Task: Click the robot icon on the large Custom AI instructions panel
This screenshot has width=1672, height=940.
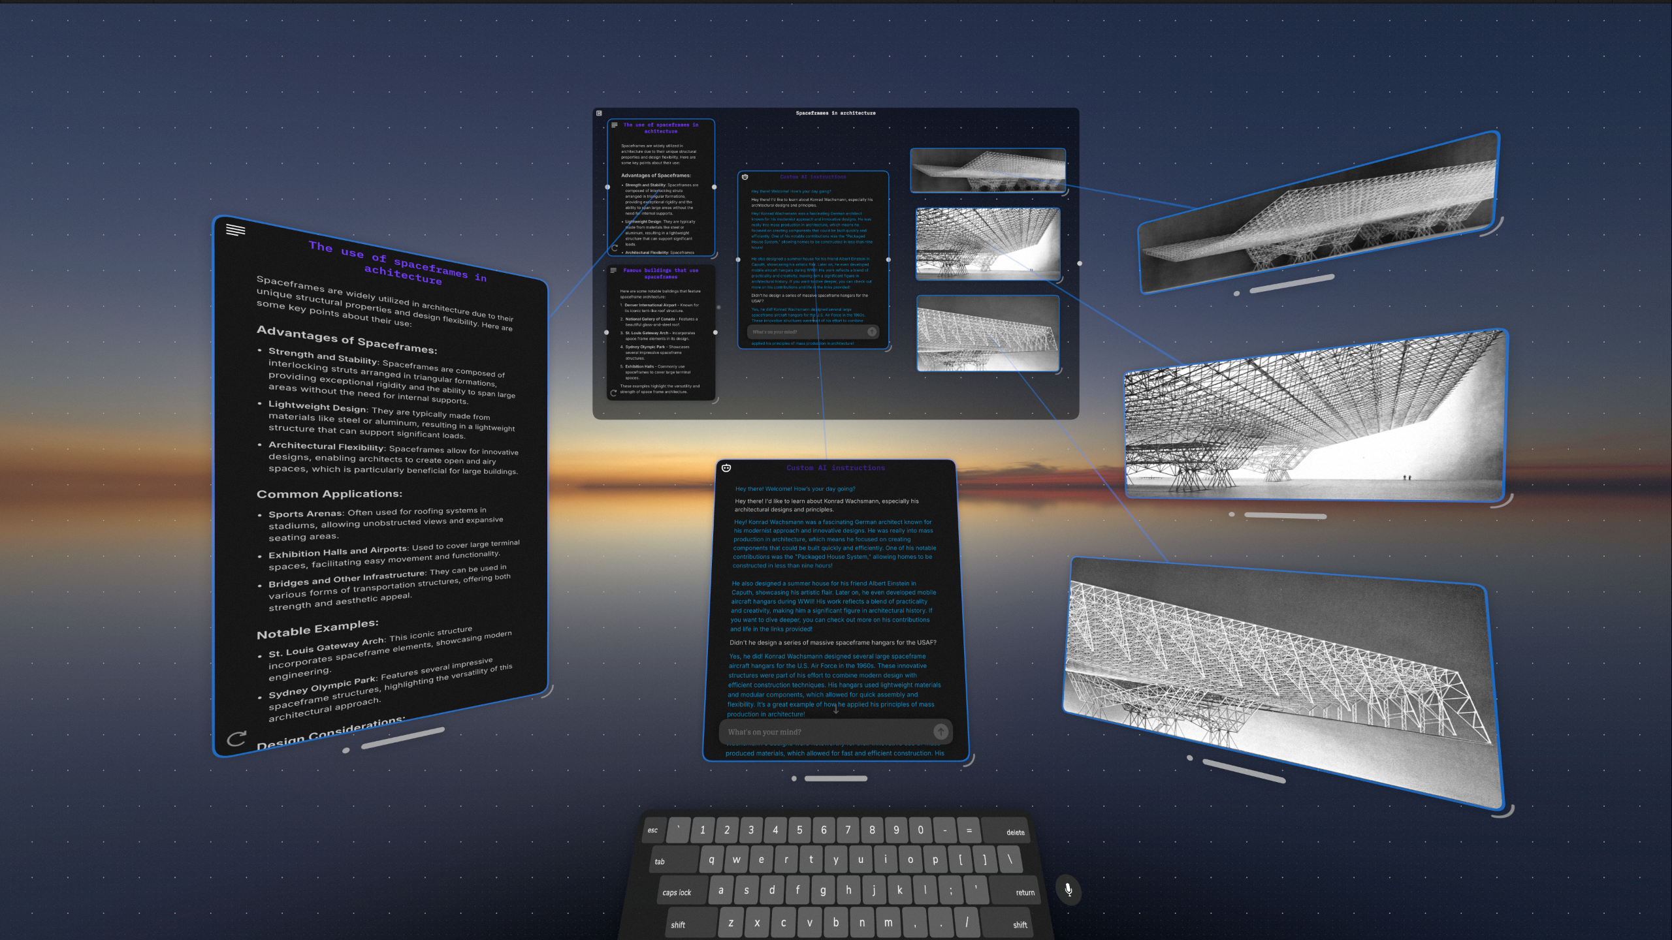Action: point(726,467)
